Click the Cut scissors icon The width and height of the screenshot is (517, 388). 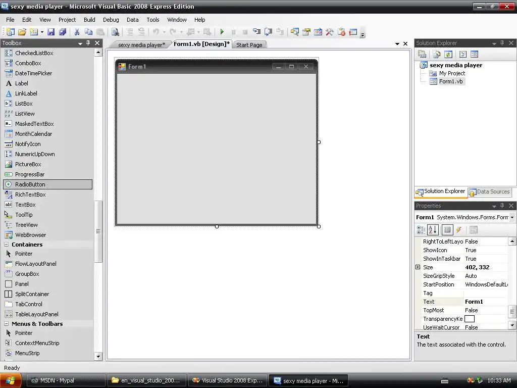pyautogui.click(x=77, y=32)
